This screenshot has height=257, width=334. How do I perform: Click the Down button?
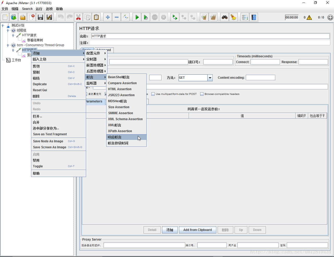coord(257,230)
